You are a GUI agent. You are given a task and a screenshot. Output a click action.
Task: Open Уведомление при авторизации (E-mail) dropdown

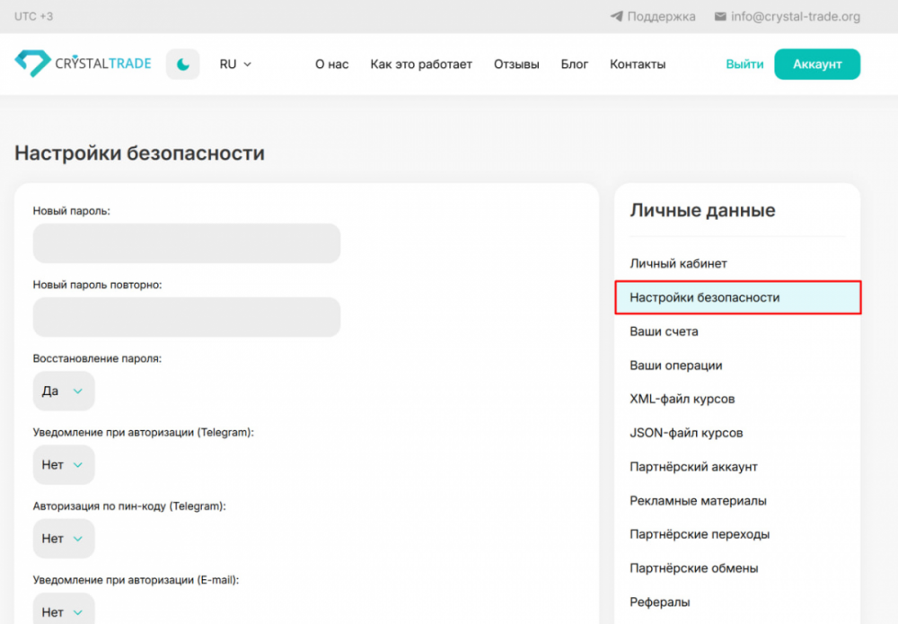tap(64, 611)
